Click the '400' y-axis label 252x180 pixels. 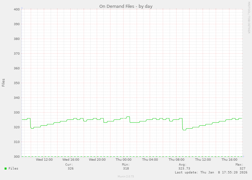click(x=17, y=9)
